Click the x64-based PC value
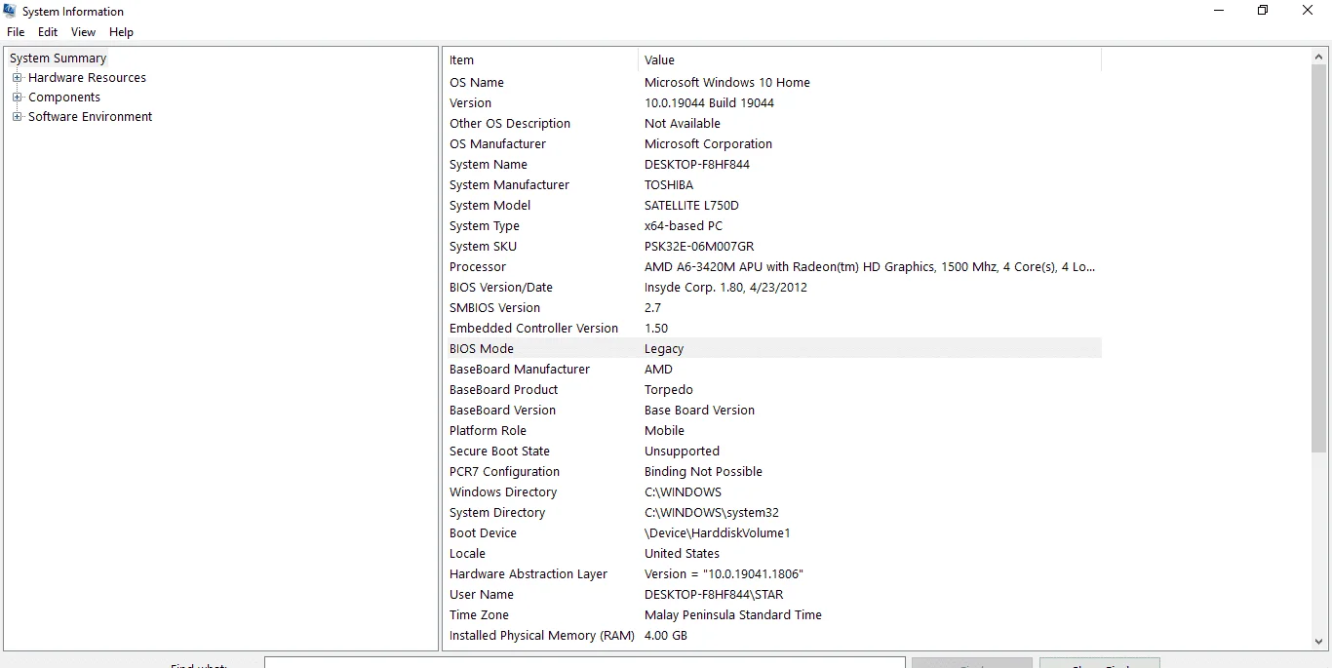This screenshot has width=1332, height=668. [x=684, y=226]
